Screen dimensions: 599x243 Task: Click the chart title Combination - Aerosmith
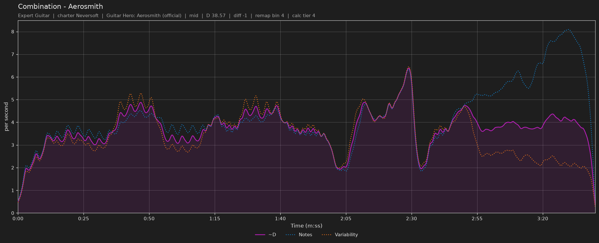pos(61,7)
